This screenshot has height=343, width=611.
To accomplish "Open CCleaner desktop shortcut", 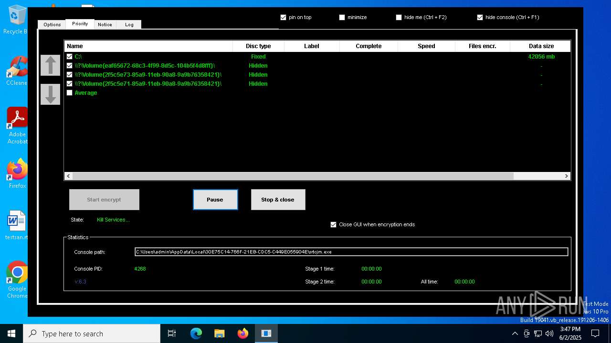I will (16, 71).
